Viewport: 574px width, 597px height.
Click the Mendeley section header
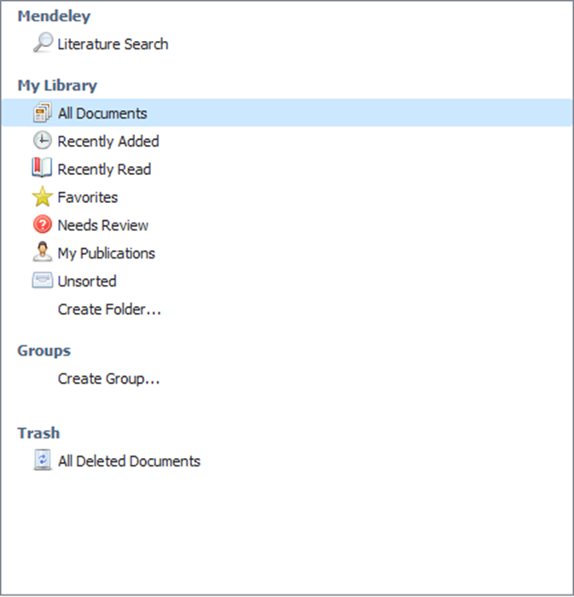54,16
